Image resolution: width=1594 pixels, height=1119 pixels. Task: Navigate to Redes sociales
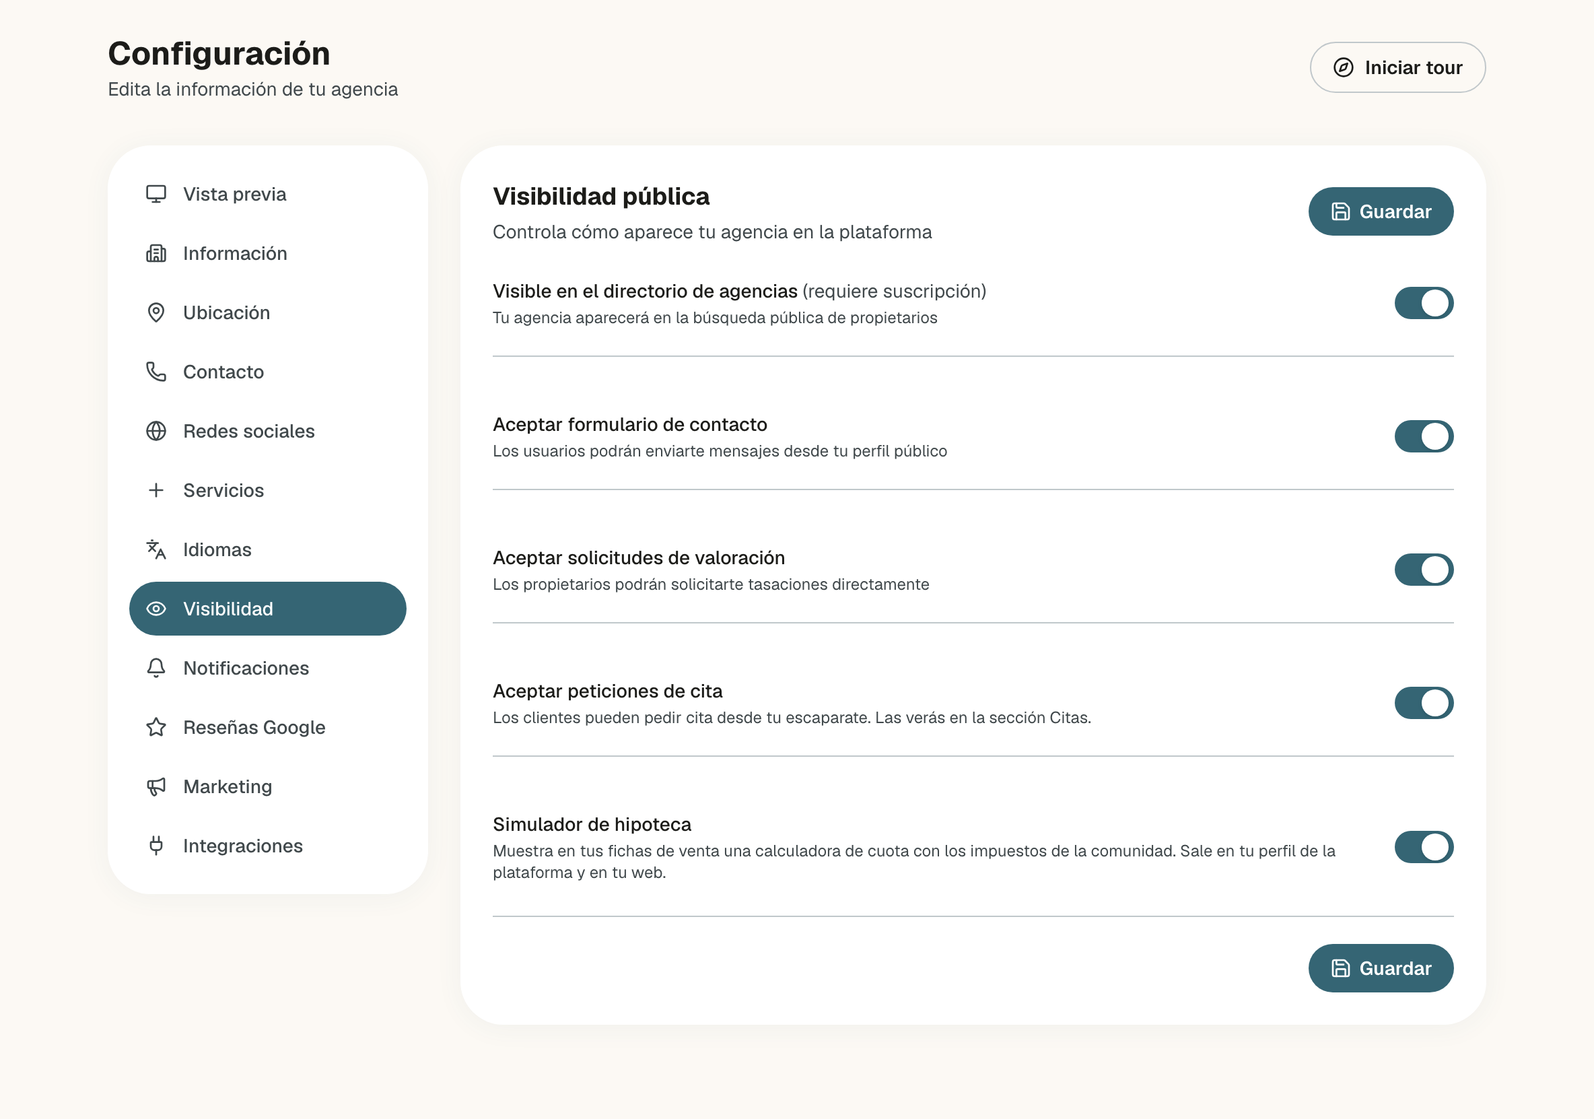tap(267, 432)
